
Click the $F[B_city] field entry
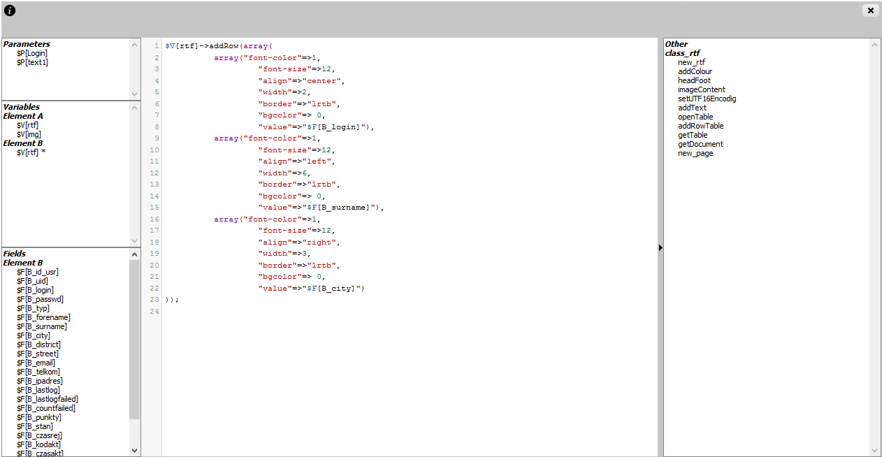pos(33,335)
